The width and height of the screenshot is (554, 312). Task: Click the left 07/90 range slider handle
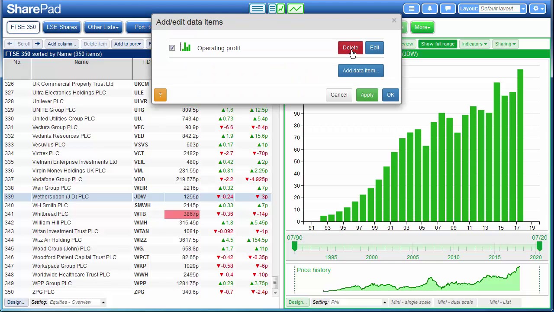295,246
